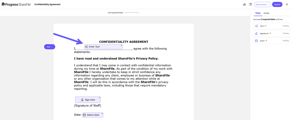The image size is (293, 120).
Task: Select Pending status of Text 1
Action: tap(286, 26)
